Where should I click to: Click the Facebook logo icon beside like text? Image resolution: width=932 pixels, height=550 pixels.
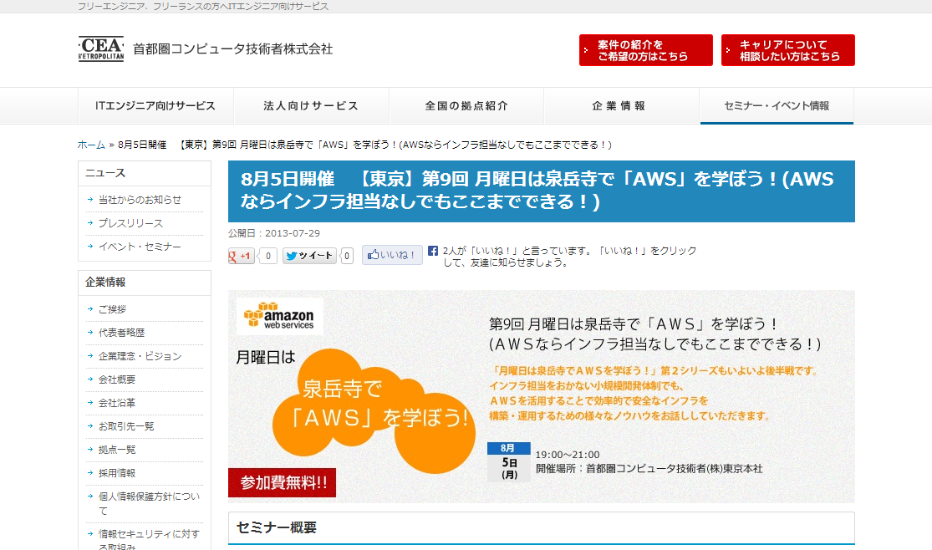433,251
